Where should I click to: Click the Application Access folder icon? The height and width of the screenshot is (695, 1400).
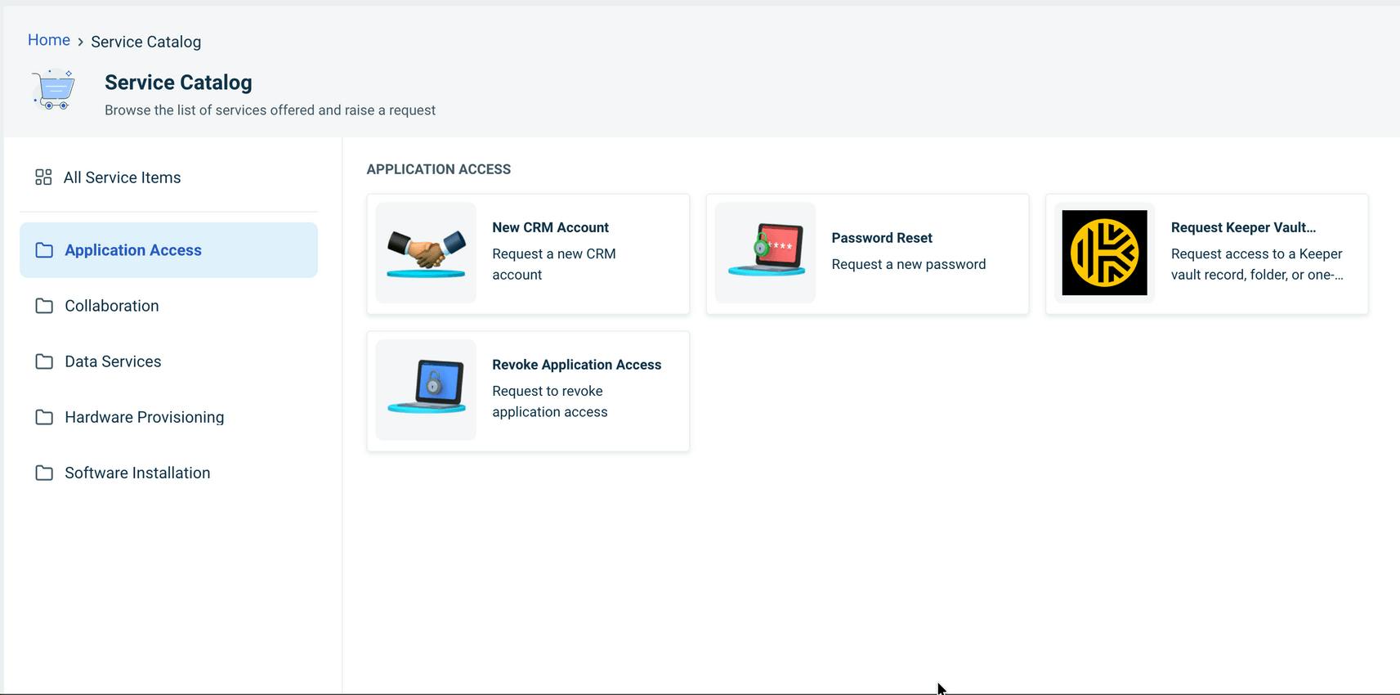pyautogui.click(x=44, y=250)
